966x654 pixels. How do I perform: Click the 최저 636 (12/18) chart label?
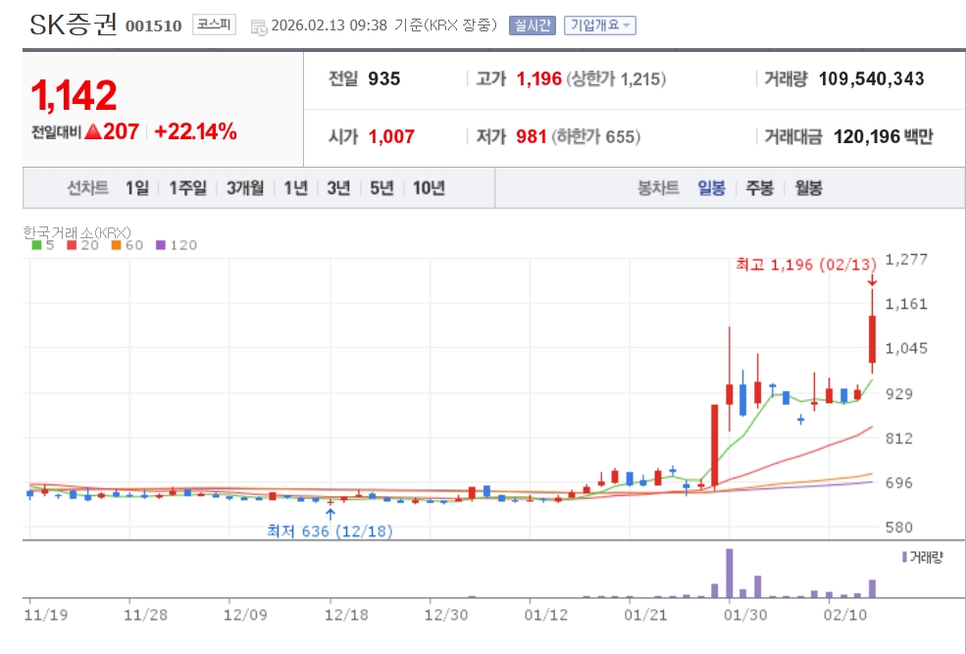330,530
